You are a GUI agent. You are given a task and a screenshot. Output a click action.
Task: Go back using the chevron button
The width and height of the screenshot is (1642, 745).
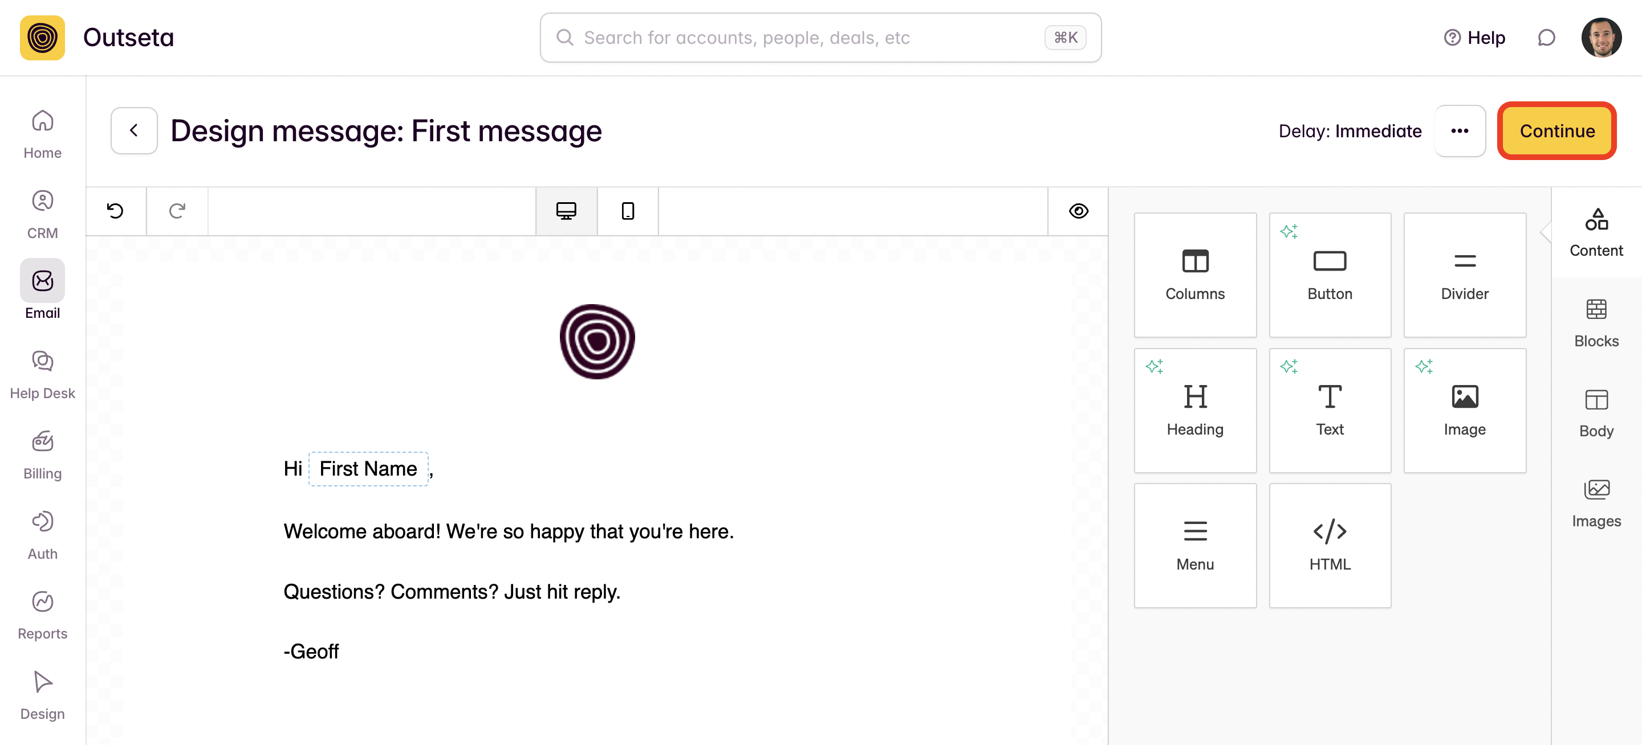134,130
